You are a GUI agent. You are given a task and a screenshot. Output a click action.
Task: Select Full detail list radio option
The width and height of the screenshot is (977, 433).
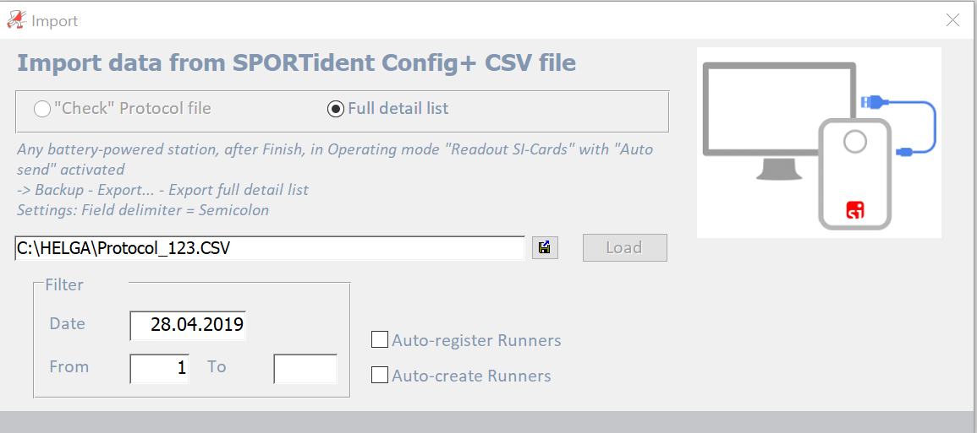point(335,109)
